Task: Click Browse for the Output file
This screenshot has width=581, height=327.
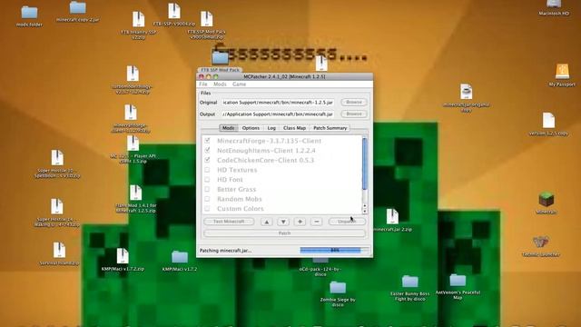Action: [x=354, y=114]
